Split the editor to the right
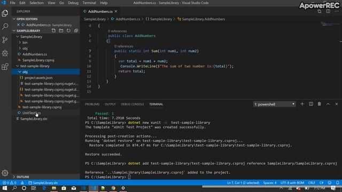Image resolution: width=342 pixels, height=192 pixels. (328, 11)
